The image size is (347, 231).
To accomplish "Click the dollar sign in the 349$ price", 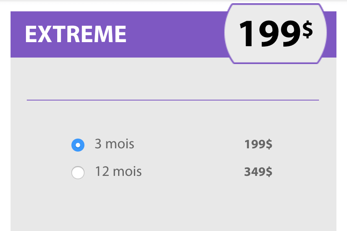I will [269, 172].
